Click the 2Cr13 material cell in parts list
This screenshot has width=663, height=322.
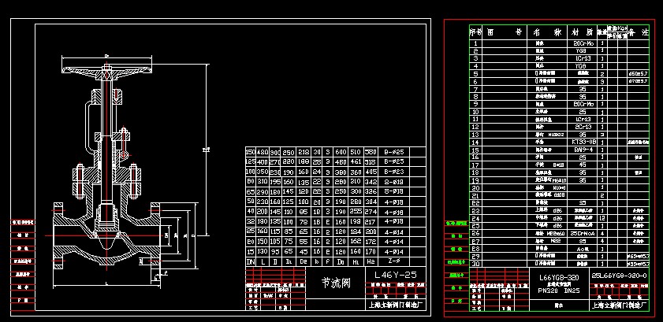click(582, 126)
